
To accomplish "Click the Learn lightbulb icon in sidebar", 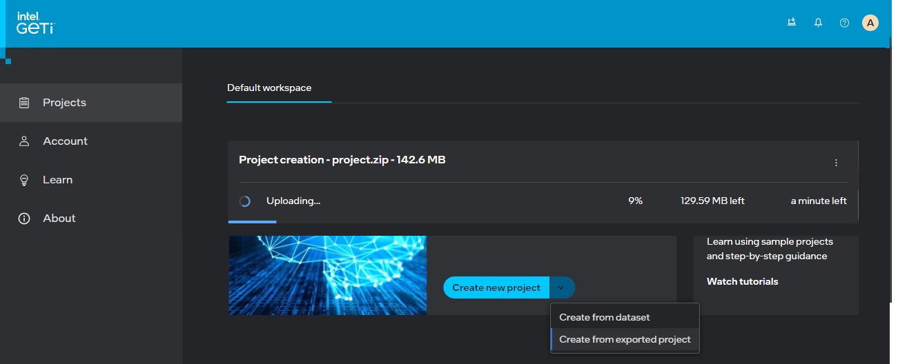I will click(24, 180).
